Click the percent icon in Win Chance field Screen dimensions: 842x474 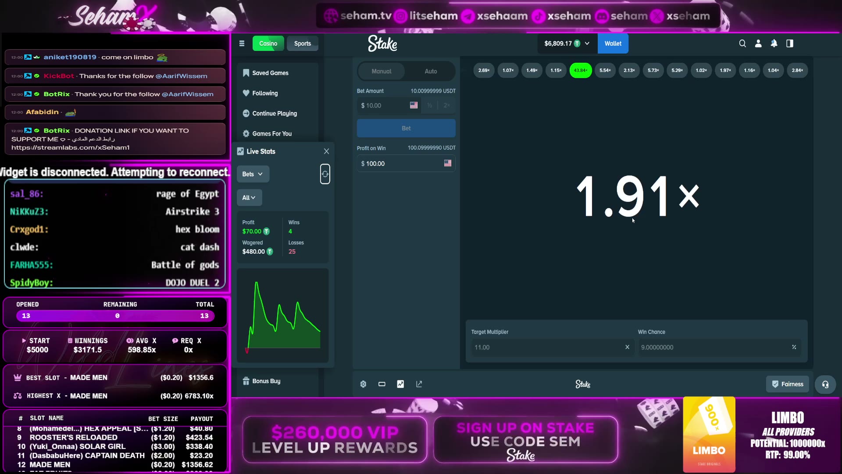point(794,347)
